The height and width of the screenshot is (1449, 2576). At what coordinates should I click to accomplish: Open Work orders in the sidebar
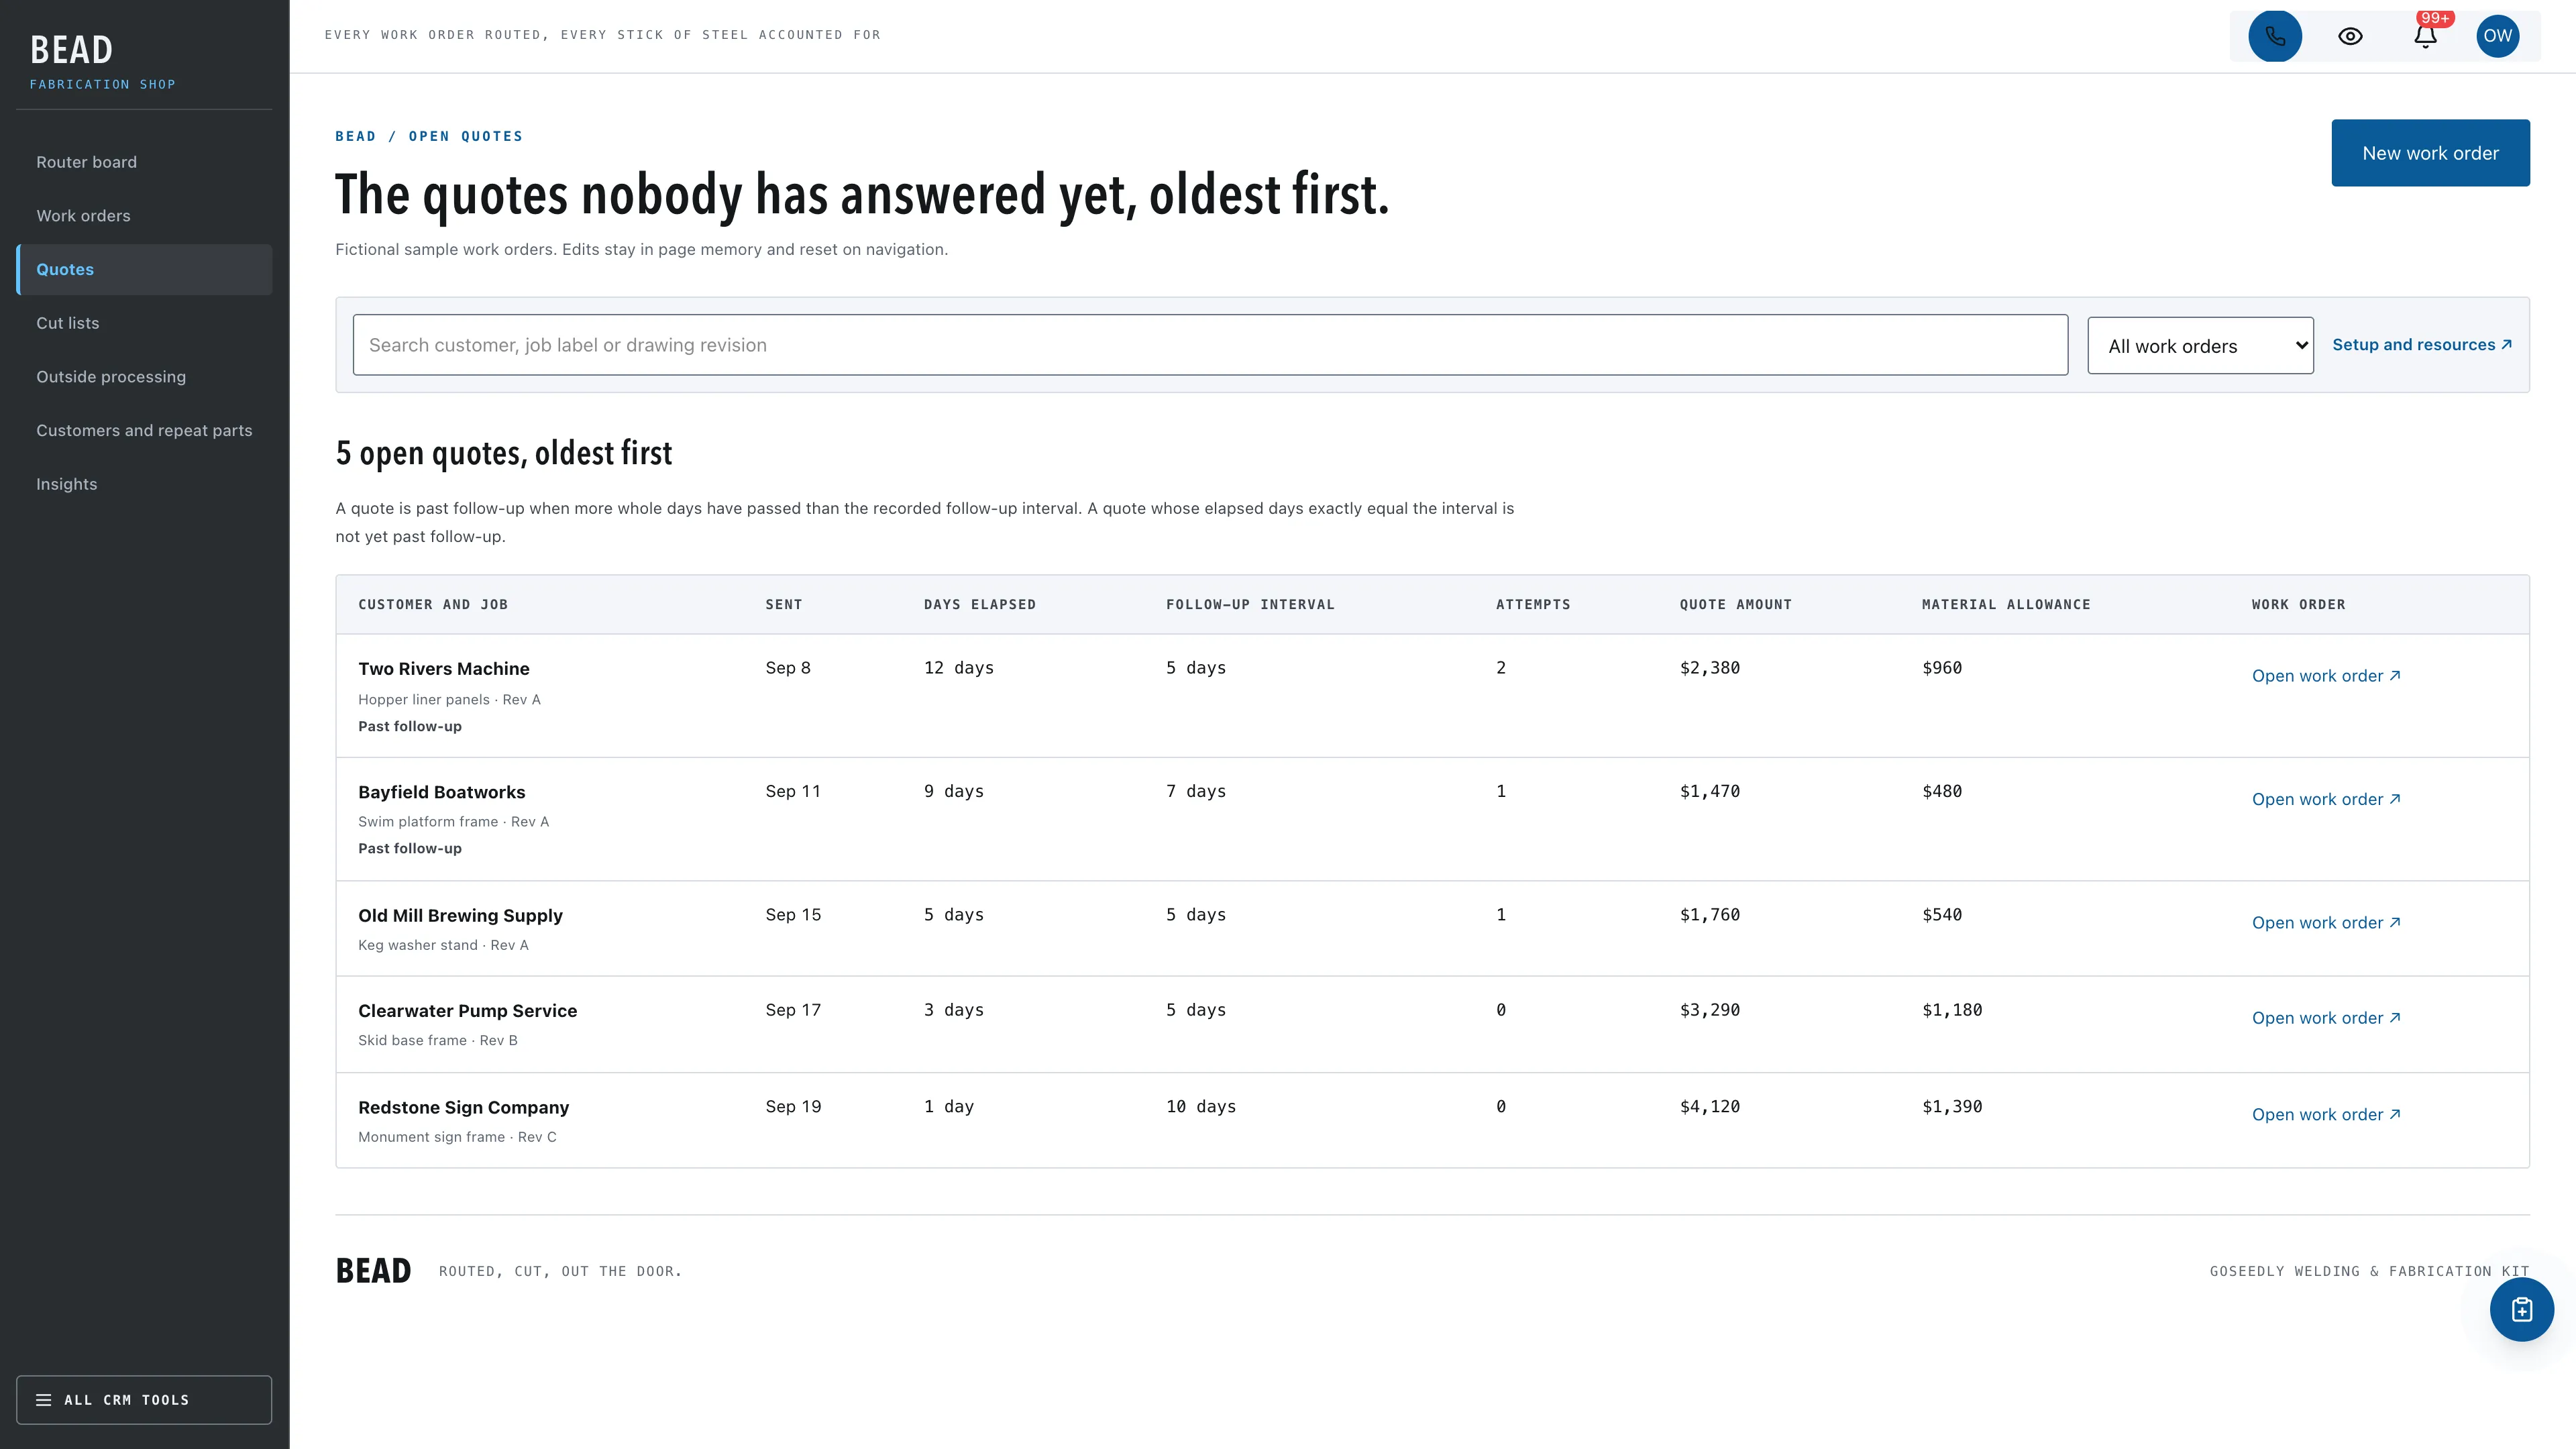[144, 216]
